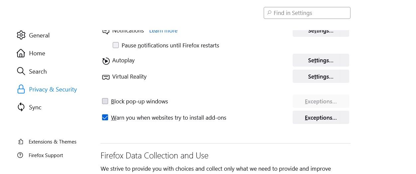The height and width of the screenshot is (174, 416).
Task: Click the Virtual Reality headset icon
Action: 106,77
